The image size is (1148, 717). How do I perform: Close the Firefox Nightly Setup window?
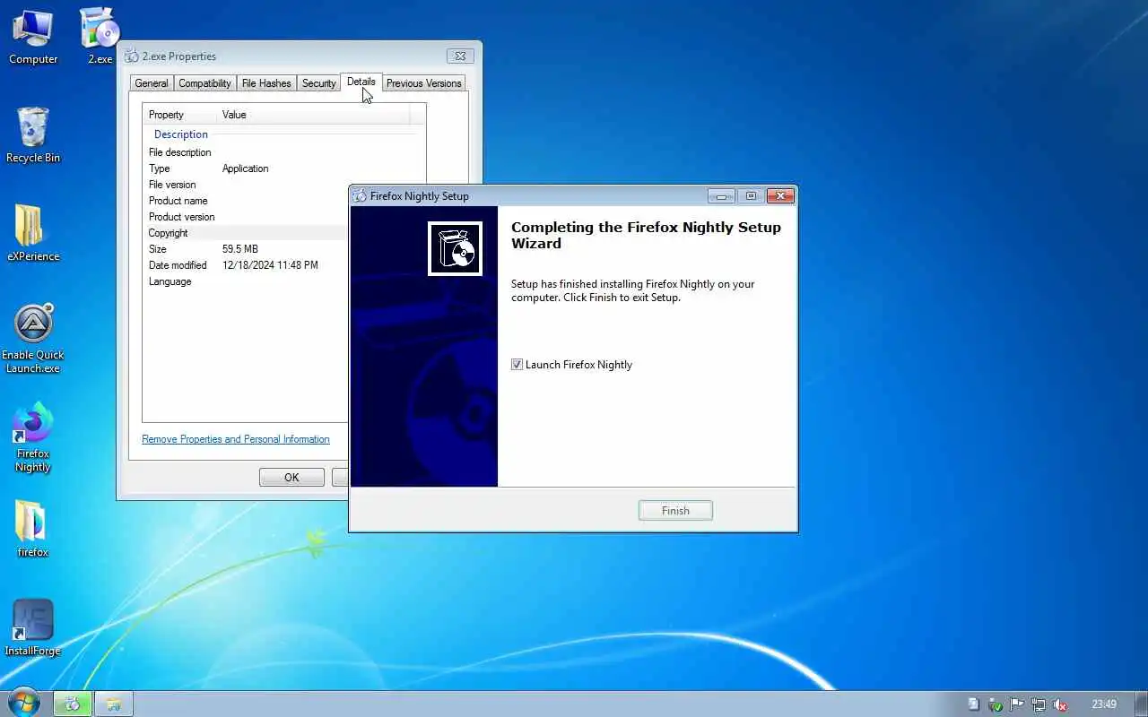point(780,195)
